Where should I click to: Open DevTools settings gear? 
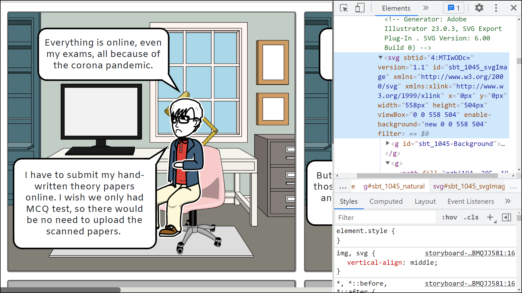tap(479, 8)
